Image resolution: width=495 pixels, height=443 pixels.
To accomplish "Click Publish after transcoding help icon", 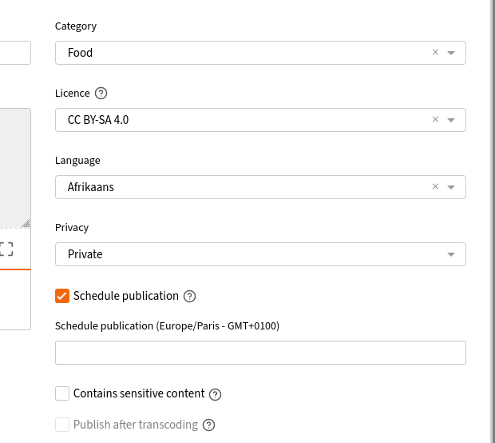I will pyautogui.click(x=209, y=425).
